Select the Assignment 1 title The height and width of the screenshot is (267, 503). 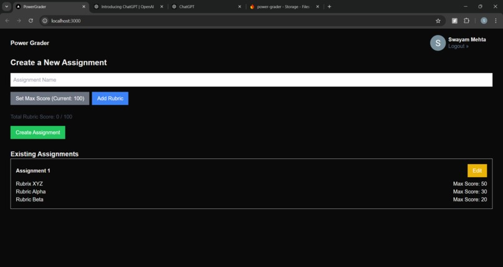(x=32, y=170)
